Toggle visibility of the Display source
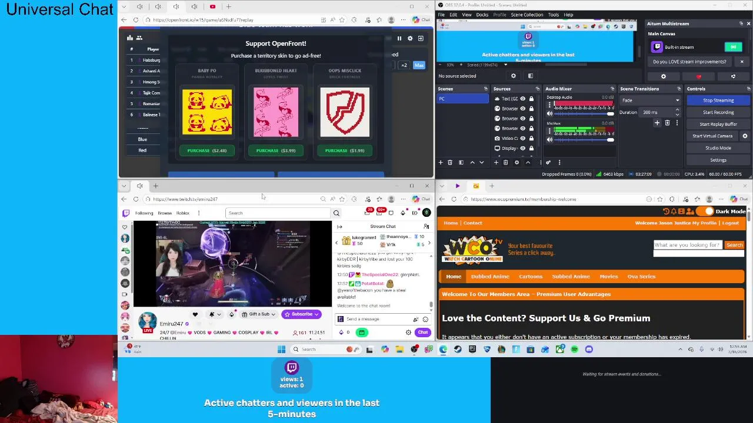This screenshot has height=423, width=753. [522, 148]
